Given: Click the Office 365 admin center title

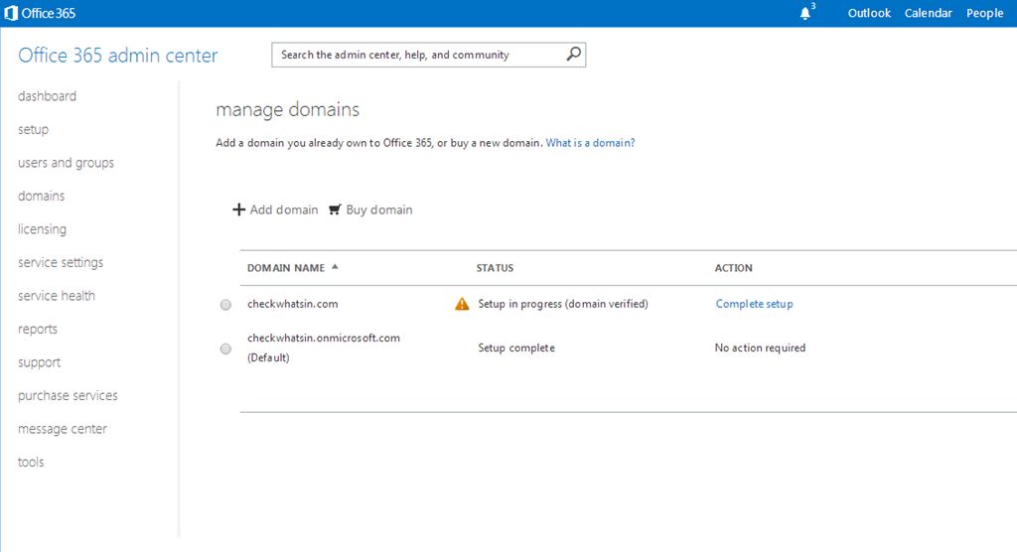Looking at the screenshot, I should pyautogui.click(x=117, y=56).
